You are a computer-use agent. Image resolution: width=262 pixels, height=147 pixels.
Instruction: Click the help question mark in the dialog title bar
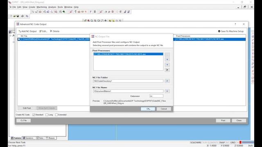tap(235, 24)
